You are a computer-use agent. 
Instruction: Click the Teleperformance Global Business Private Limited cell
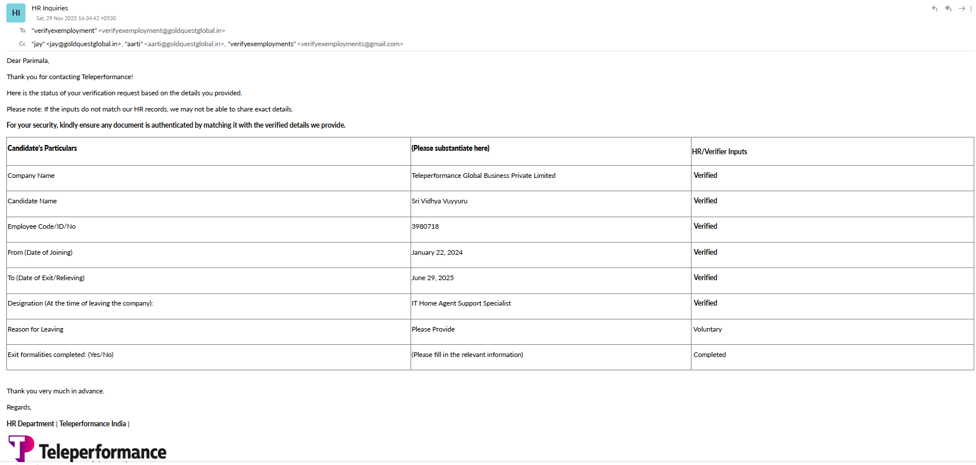[483, 176]
